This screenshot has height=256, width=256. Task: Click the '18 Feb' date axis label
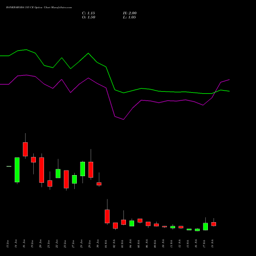[x=212, y=244]
